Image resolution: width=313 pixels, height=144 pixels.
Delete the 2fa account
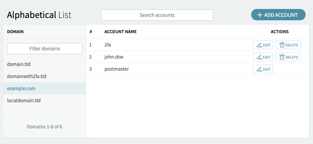288,45
